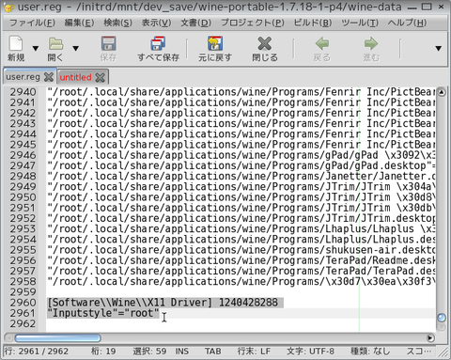The image size is (451, 360).
Task: Click the horizontal scrollbar right arrow
Action: pos(430,338)
